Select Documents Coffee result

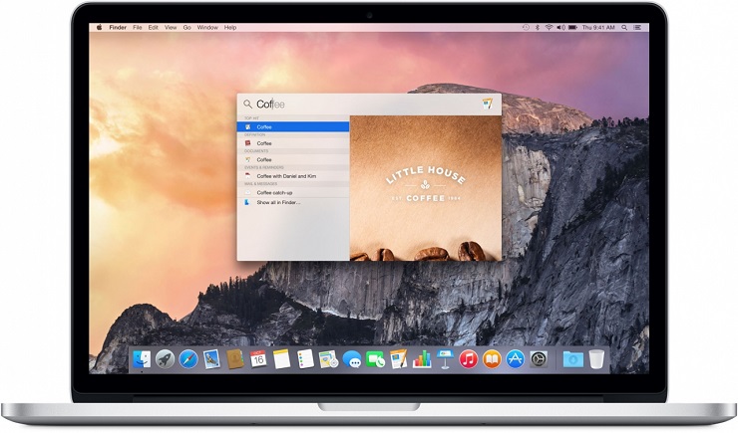pyautogui.click(x=293, y=159)
